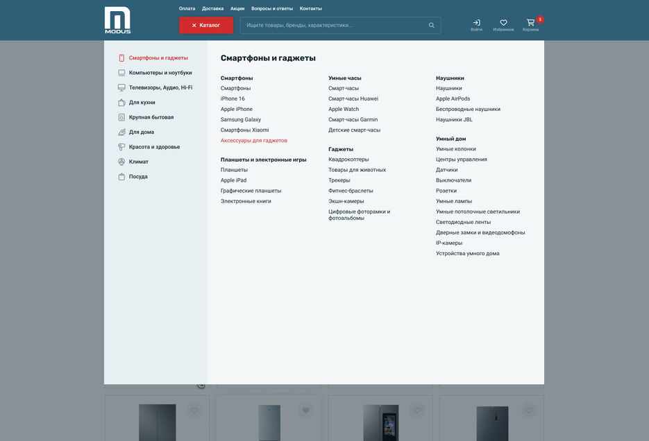Open the Наушники JBL link
Image resolution: width=649 pixels, height=441 pixels.
click(x=454, y=119)
